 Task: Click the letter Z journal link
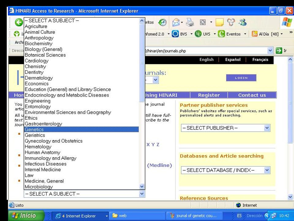pyautogui.click(x=158, y=145)
